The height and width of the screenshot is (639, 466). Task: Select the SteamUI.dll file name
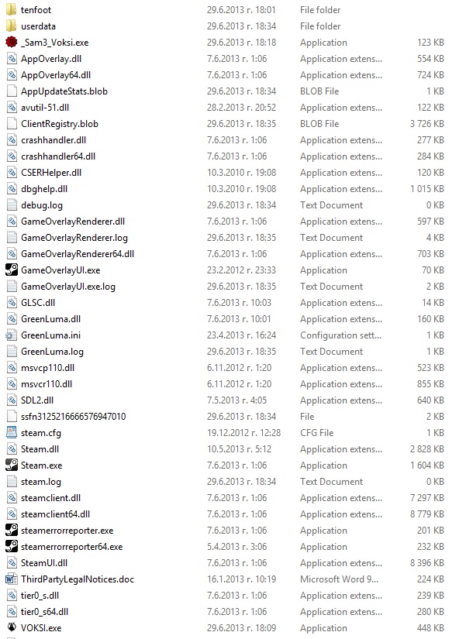(x=44, y=563)
